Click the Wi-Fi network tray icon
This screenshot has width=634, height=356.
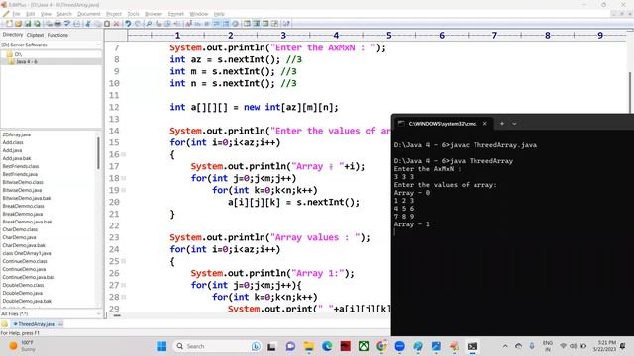[563, 346]
